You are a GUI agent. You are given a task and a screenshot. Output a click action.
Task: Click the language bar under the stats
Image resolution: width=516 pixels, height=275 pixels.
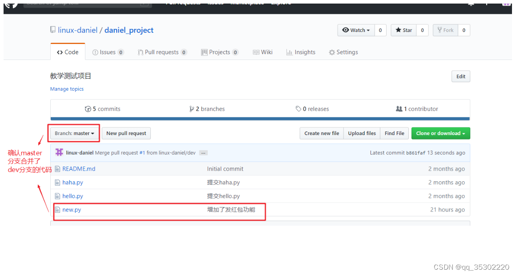click(260, 119)
